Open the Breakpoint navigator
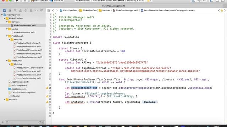 coord(36,10)
